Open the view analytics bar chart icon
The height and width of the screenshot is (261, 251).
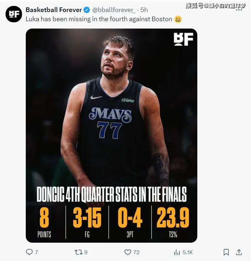click(177, 252)
